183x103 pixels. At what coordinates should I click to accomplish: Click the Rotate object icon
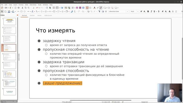(x=72, y=11)
